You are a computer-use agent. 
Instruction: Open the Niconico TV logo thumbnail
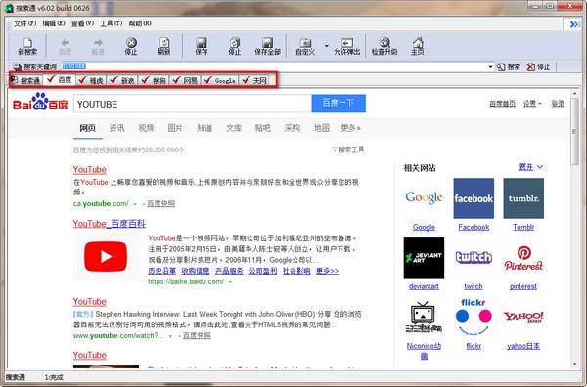pyautogui.click(x=424, y=317)
